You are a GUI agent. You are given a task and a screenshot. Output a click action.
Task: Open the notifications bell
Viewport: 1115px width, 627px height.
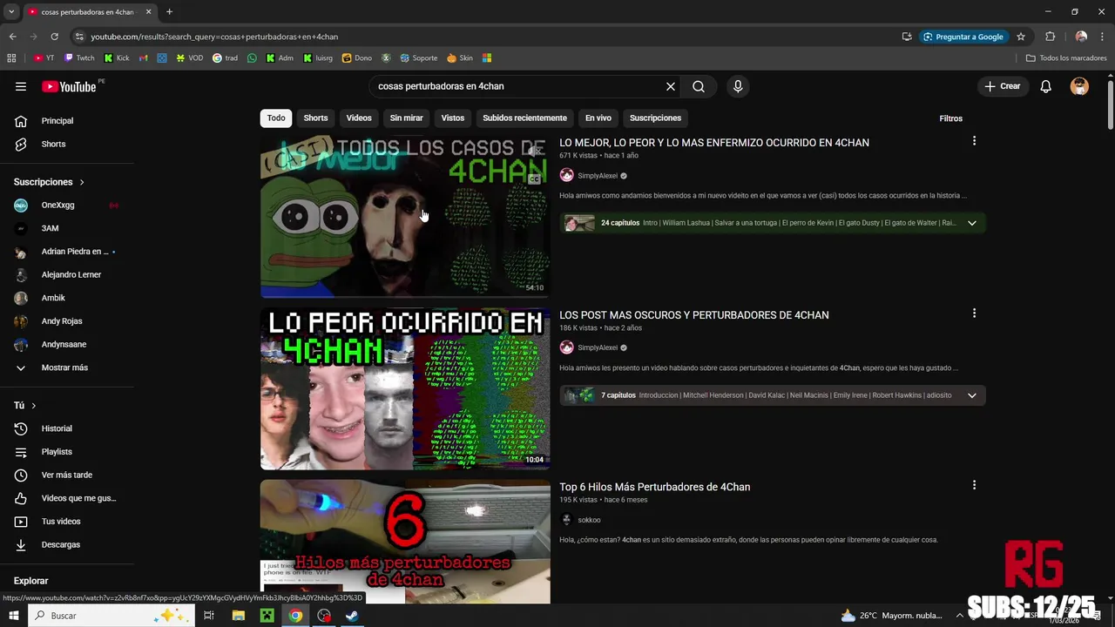(x=1046, y=86)
